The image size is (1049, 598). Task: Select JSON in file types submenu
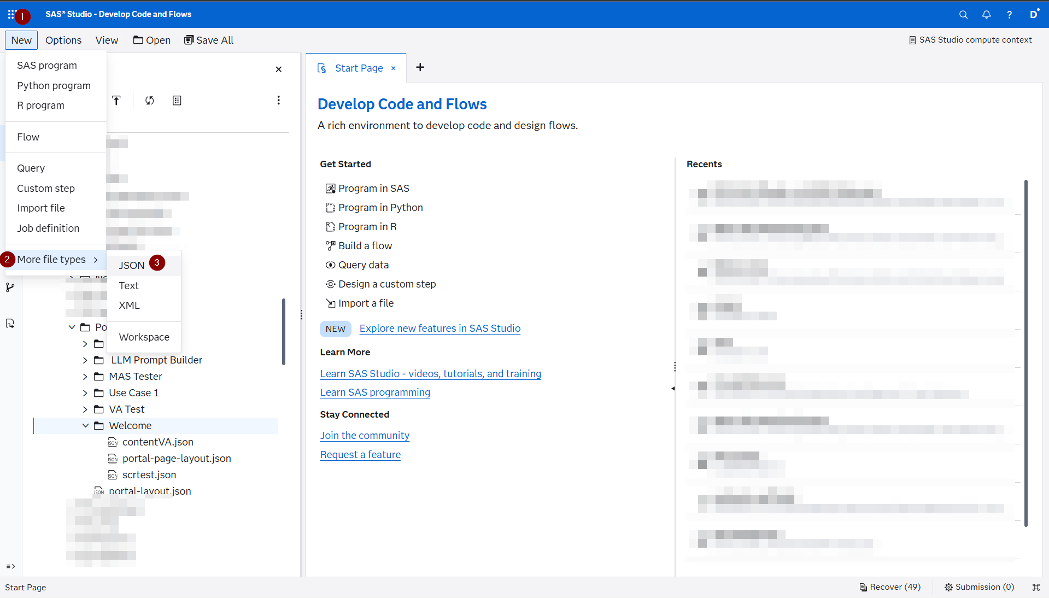pyautogui.click(x=144, y=266)
